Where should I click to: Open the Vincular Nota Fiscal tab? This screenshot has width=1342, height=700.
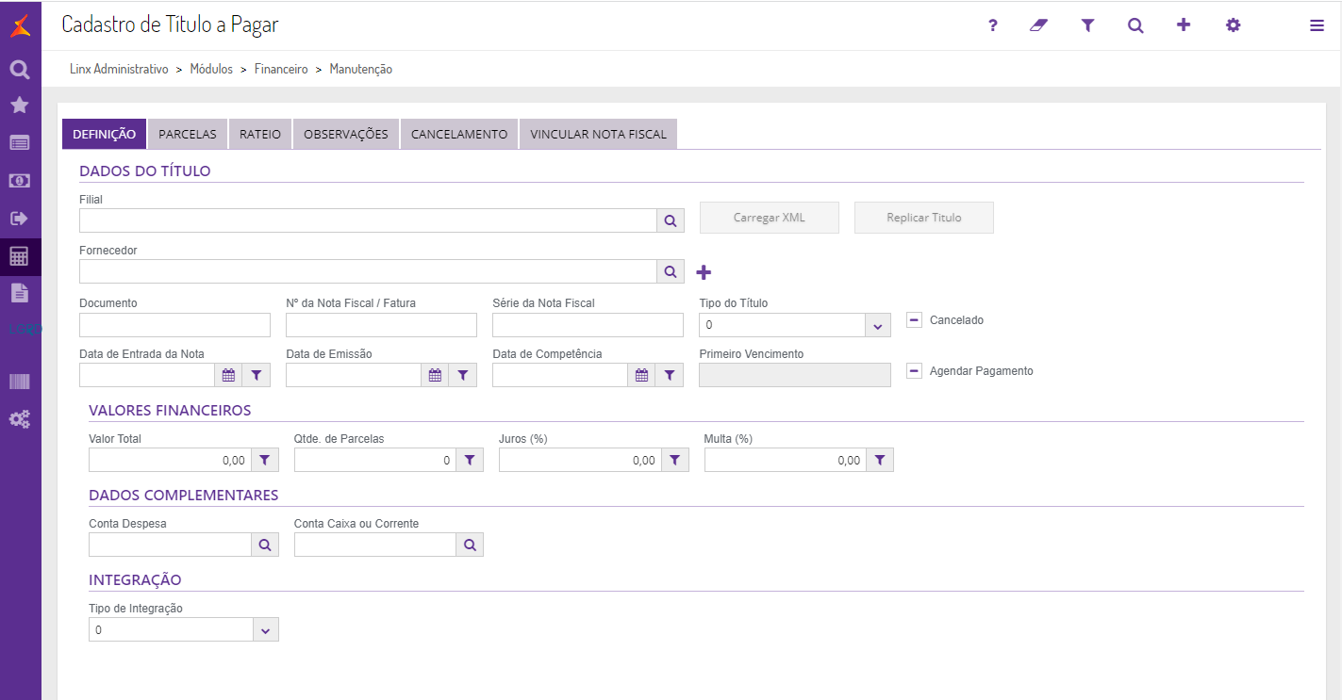click(598, 135)
